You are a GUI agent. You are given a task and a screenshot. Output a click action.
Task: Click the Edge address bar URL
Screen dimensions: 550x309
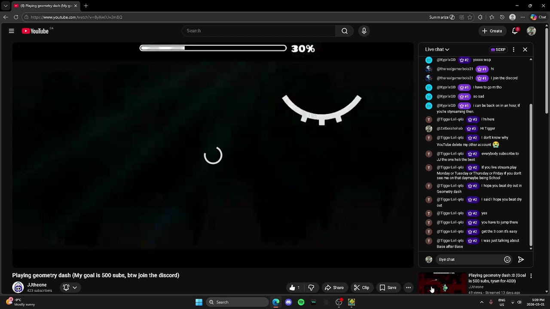76,17
